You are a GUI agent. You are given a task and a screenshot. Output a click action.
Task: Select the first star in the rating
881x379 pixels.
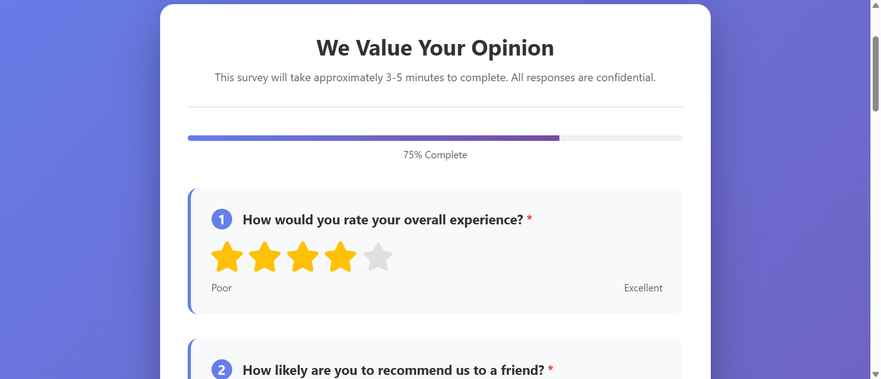[x=228, y=257]
